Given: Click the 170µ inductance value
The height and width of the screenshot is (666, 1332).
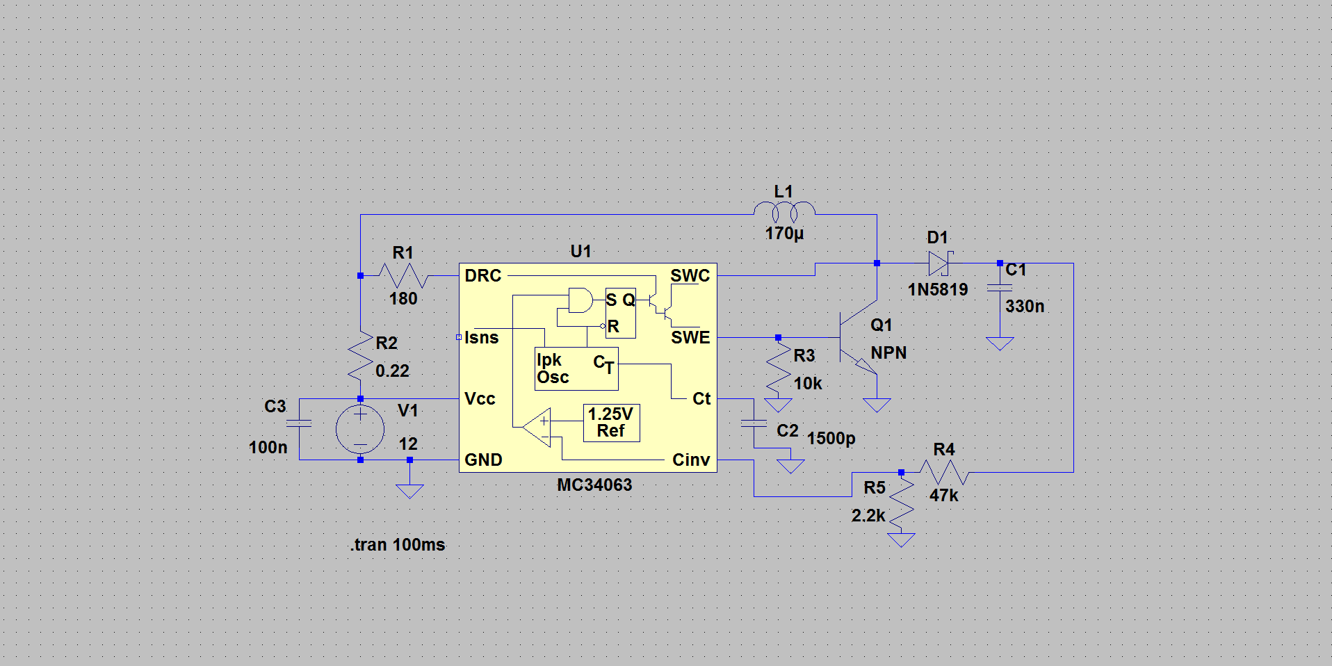Looking at the screenshot, I should point(784,234).
